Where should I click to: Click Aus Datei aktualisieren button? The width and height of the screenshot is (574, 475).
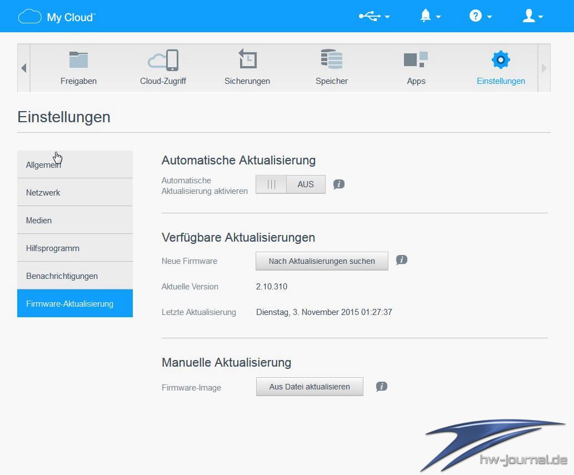(x=310, y=387)
